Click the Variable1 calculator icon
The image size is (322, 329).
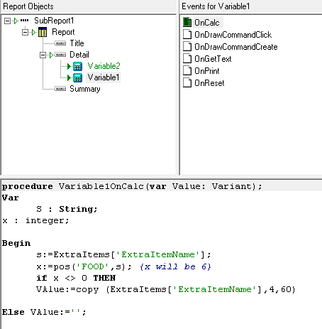[x=77, y=77]
